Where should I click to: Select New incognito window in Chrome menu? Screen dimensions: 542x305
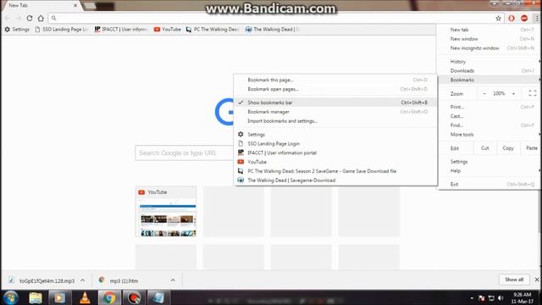click(489, 48)
